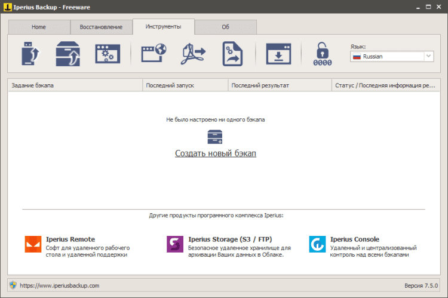Minimize the Iperius Backup window

418,7
